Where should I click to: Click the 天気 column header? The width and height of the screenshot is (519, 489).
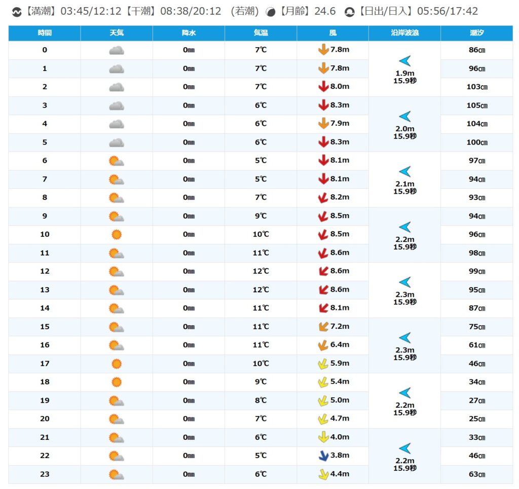coord(117,33)
